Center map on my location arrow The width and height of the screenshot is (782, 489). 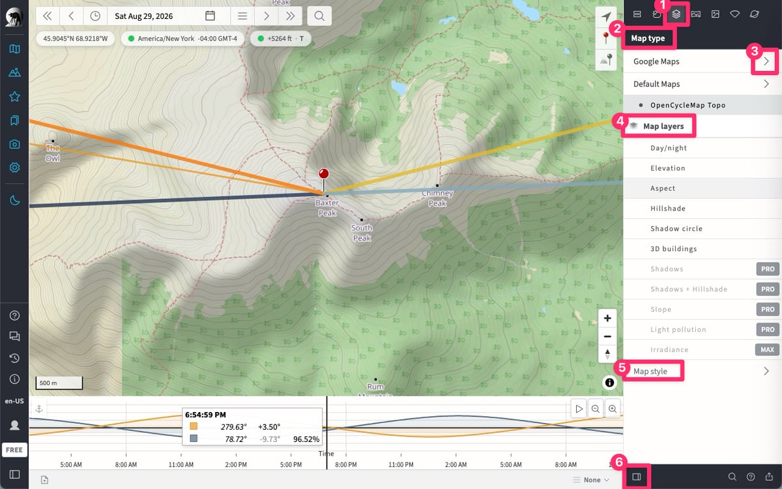[x=607, y=17]
